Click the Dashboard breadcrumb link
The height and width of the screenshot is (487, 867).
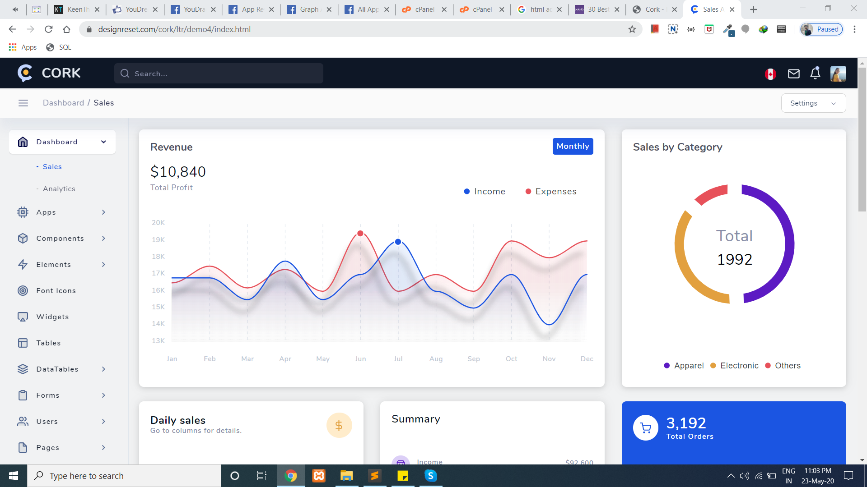(x=63, y=103)
